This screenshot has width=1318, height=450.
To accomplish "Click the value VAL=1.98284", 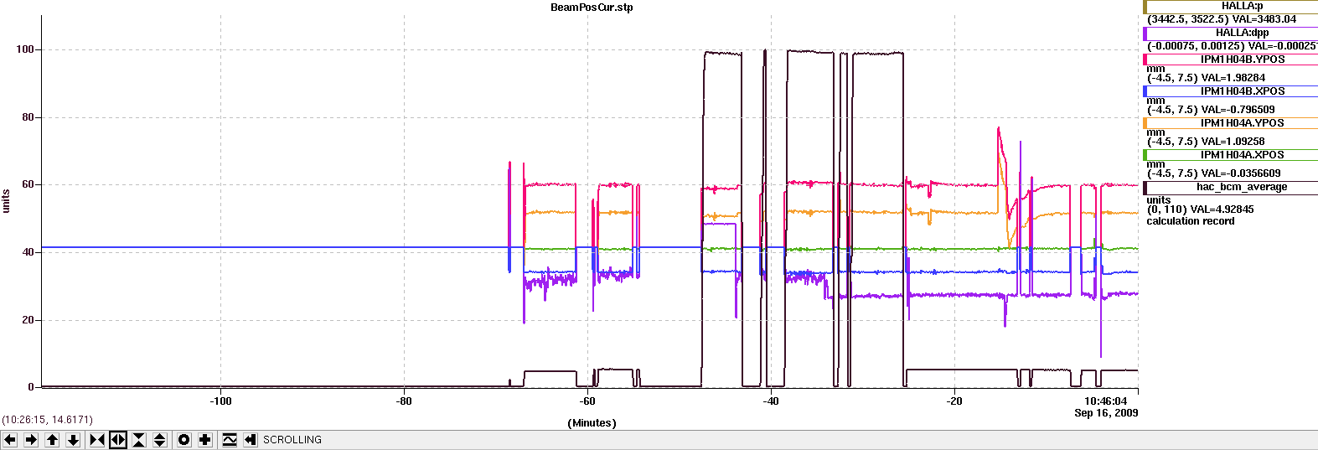I will click(x=1233, y=78).
